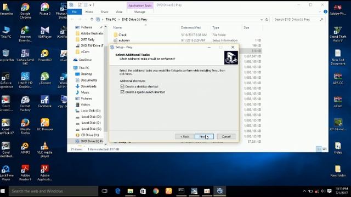Open the File tab in Explorer
This screenshot has height=197, width=351.
click(75, 12)
